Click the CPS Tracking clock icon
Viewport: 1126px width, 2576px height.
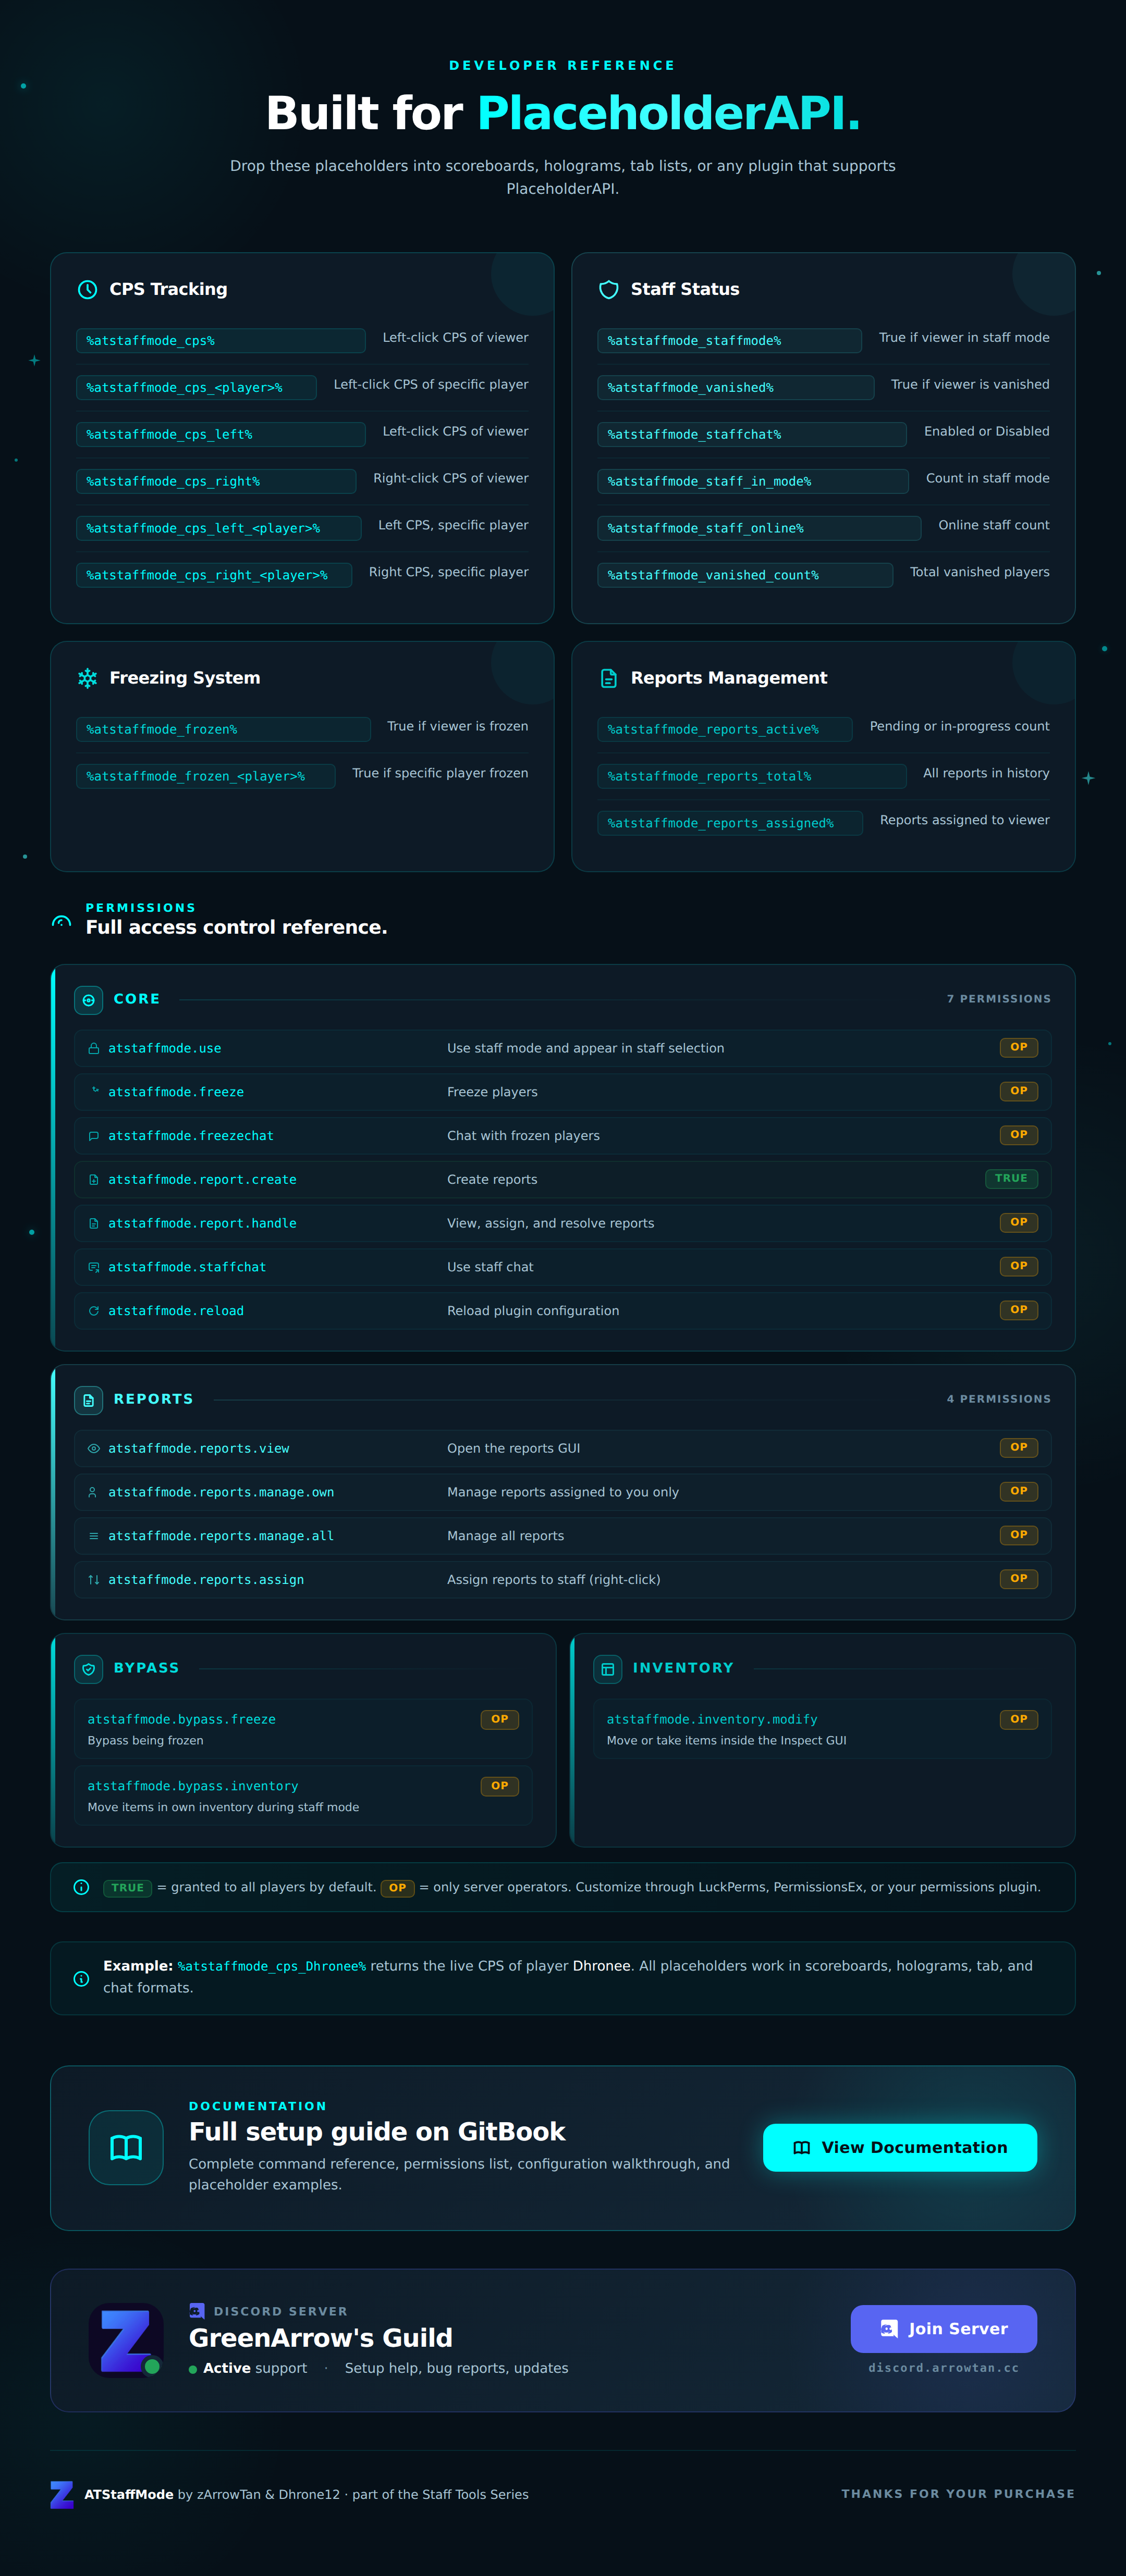pyautogui.click(x=88, y=290)
